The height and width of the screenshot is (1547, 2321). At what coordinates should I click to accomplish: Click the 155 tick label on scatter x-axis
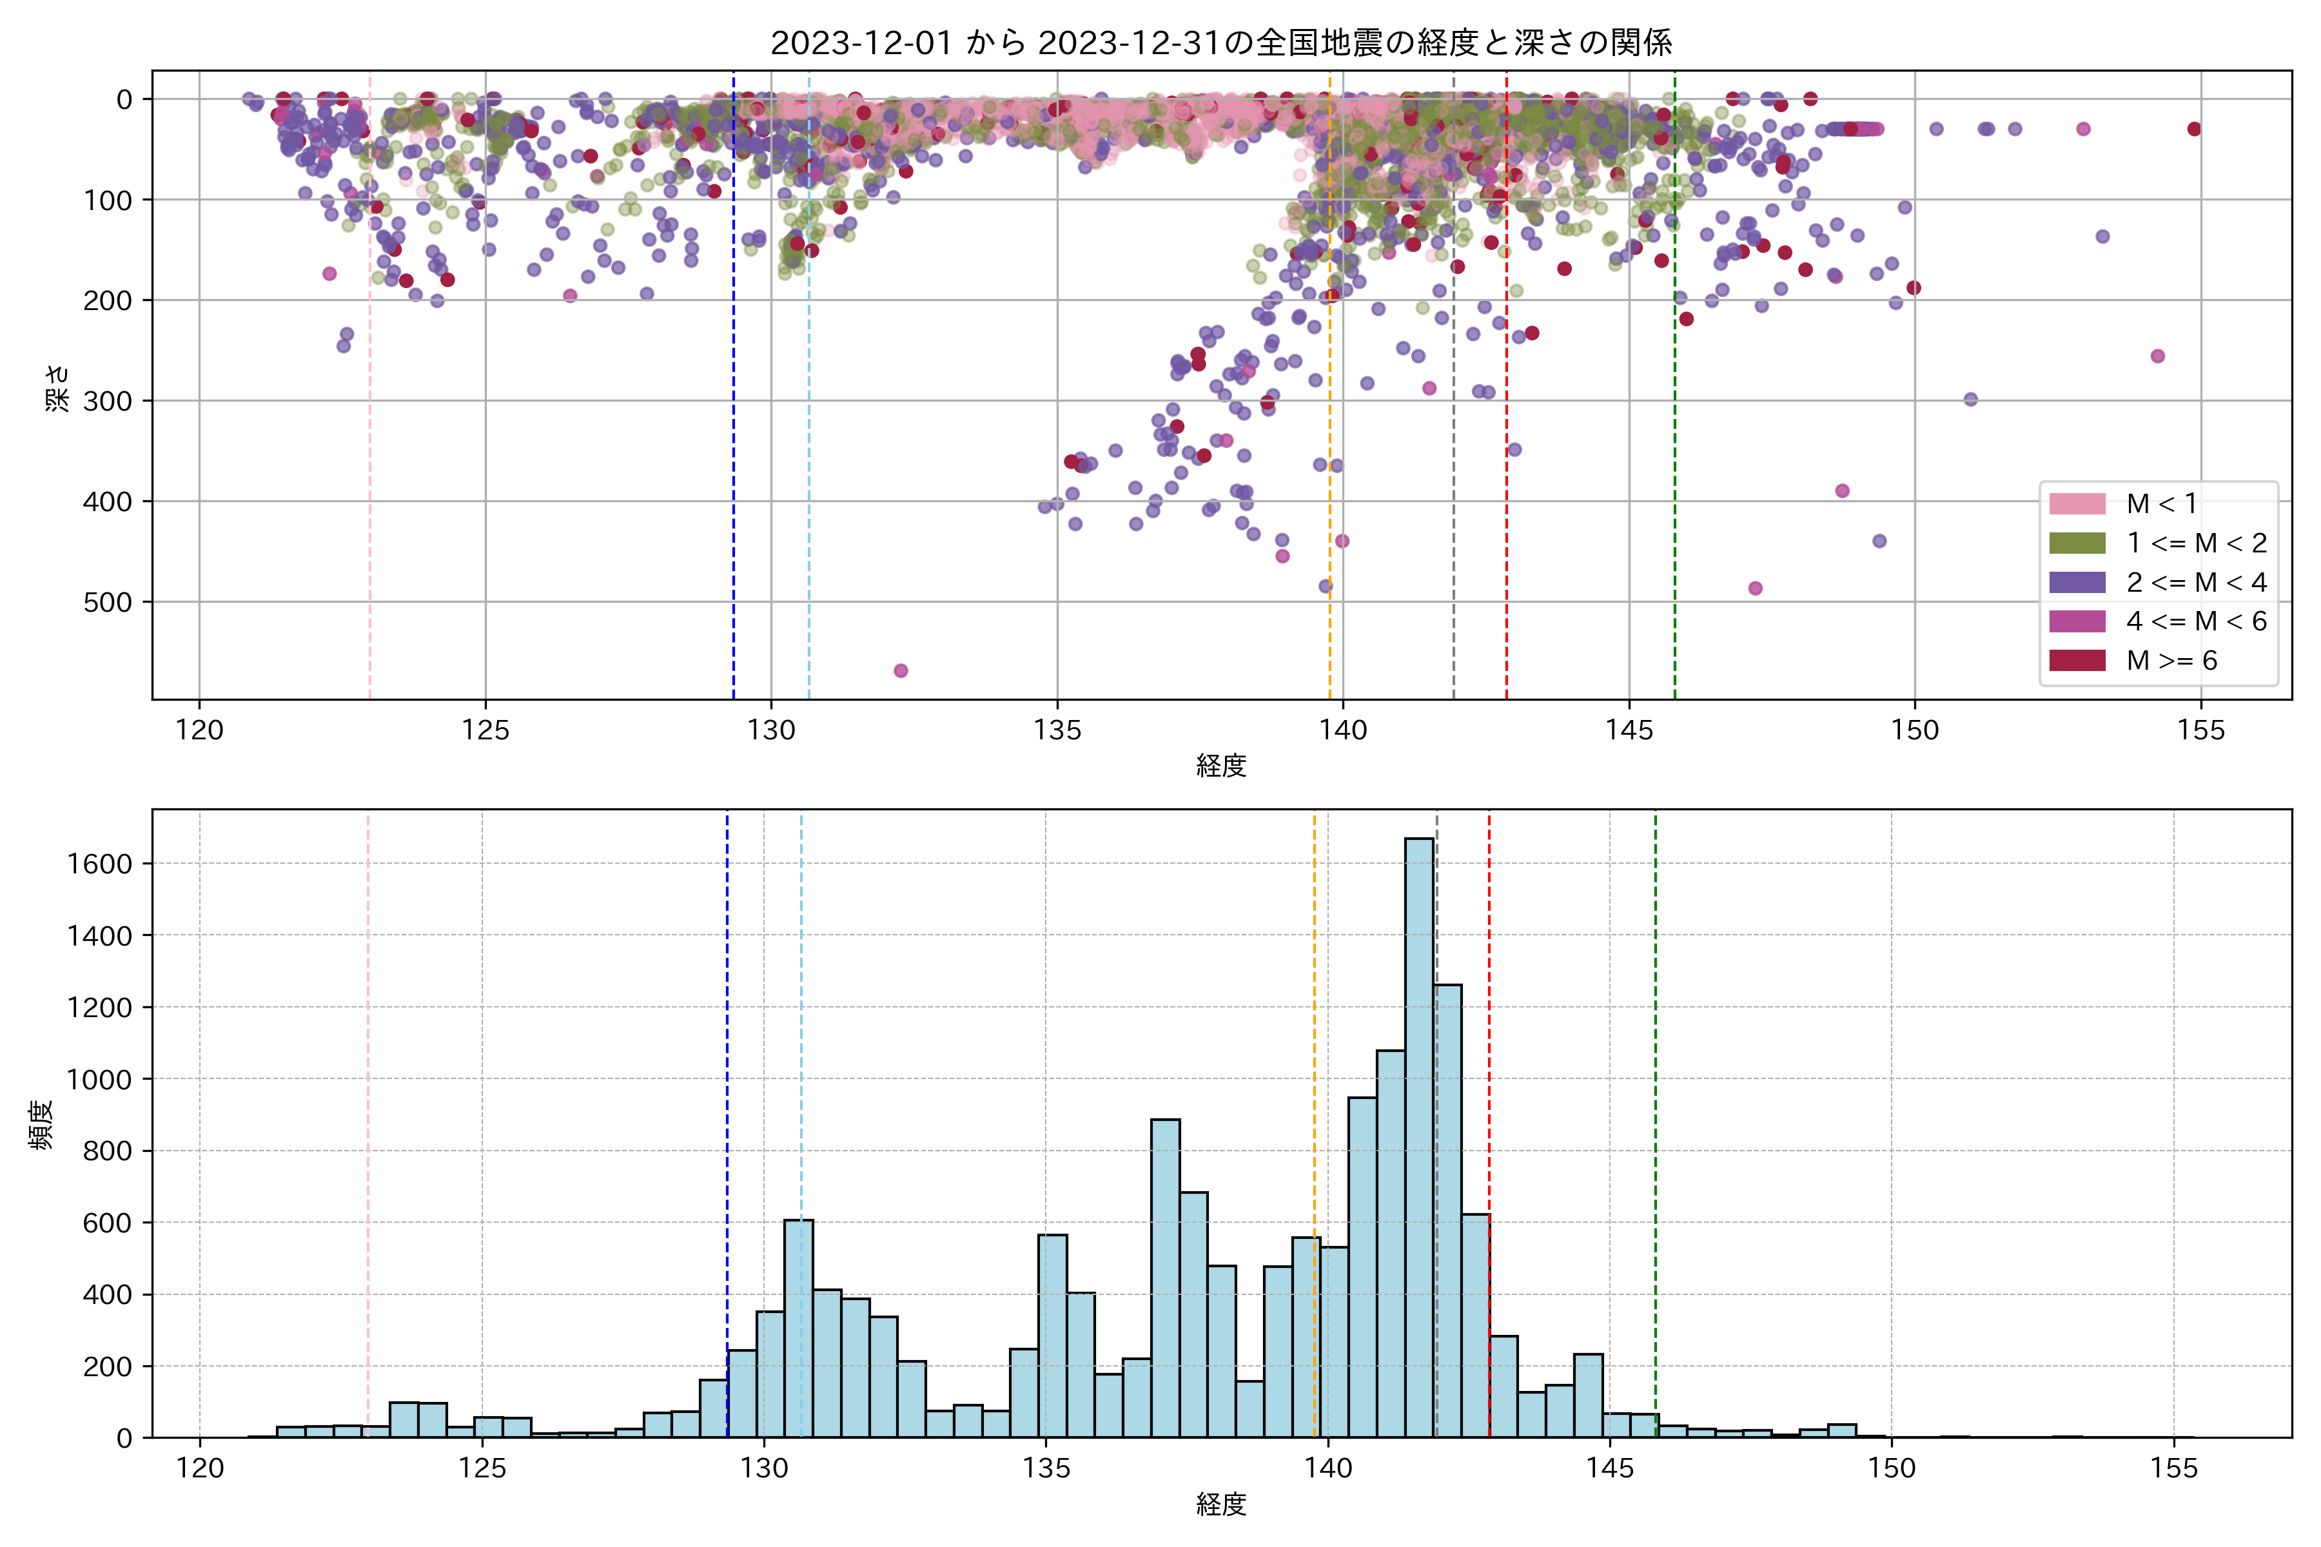(2202, 731)
